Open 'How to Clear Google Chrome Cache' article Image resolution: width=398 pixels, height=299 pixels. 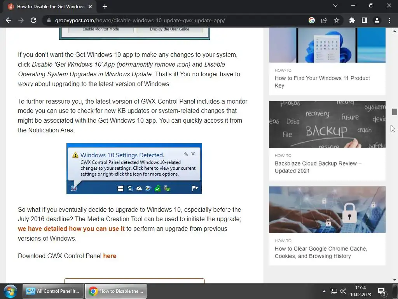click(321, 252)
